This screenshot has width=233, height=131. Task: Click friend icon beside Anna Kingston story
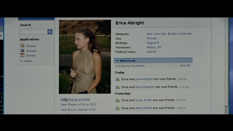[x=118, y=87]
